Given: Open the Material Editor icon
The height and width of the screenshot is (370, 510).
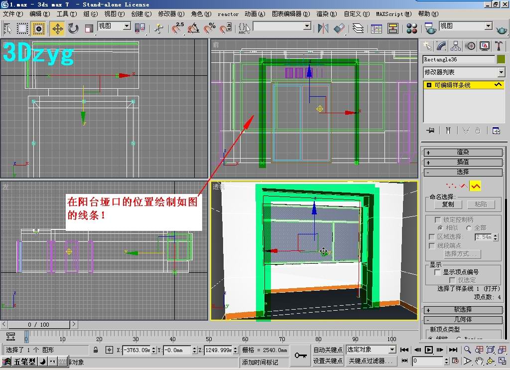Looking at the screenshot, I should click(412, 28).
